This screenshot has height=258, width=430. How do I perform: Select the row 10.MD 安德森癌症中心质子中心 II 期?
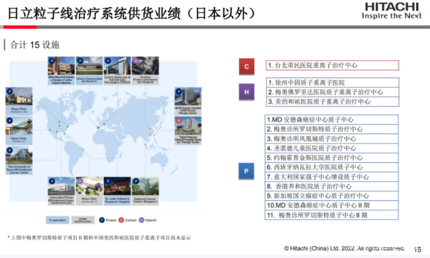[331, 205]
